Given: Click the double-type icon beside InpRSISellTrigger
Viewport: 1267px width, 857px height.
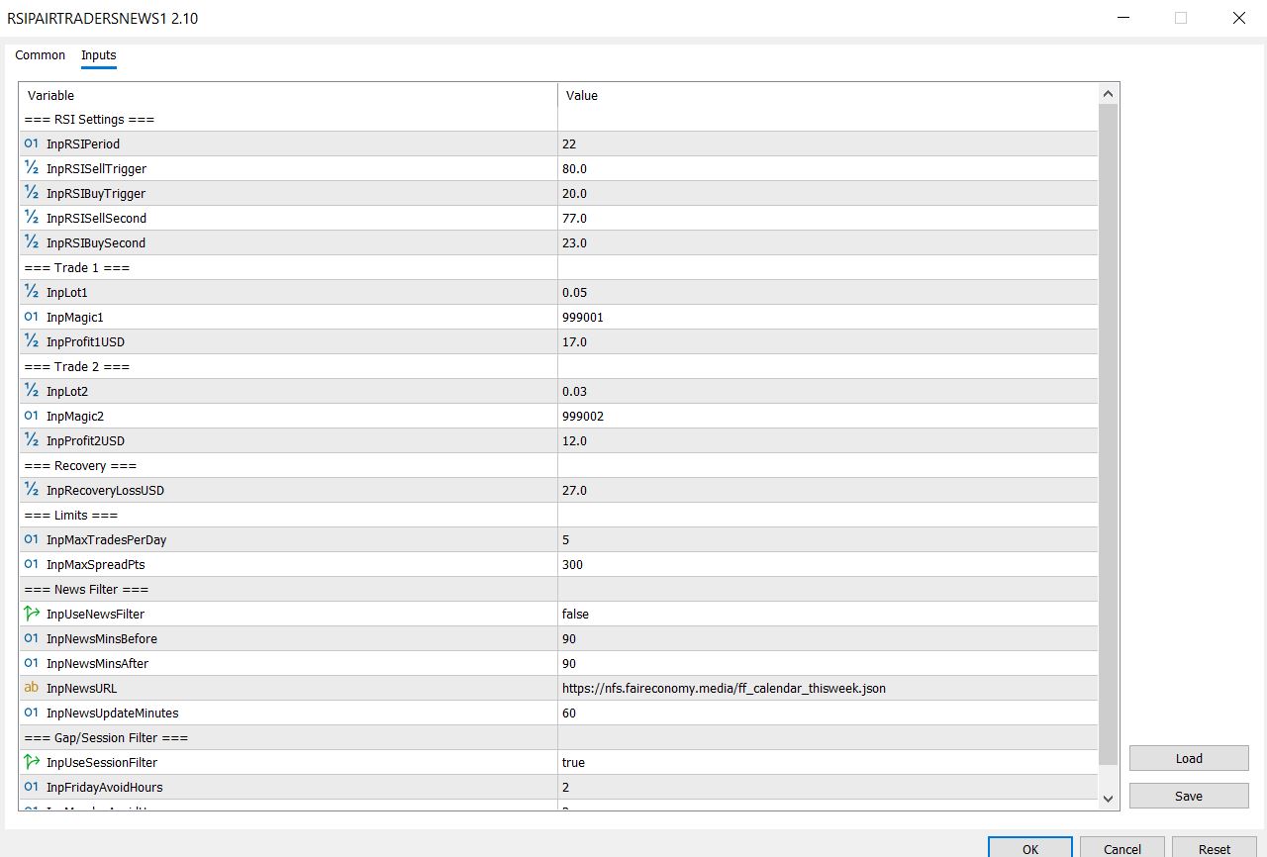Looking at the screenshot, I should click(31, 168).
